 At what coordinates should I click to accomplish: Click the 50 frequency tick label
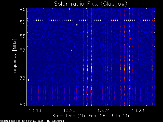coord(22,22)
